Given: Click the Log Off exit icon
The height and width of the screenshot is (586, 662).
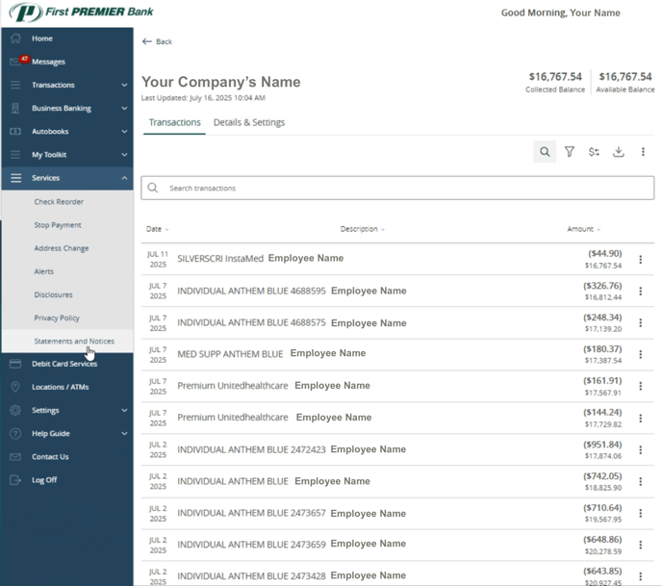Looking at the screenshot, I should 15,479.
